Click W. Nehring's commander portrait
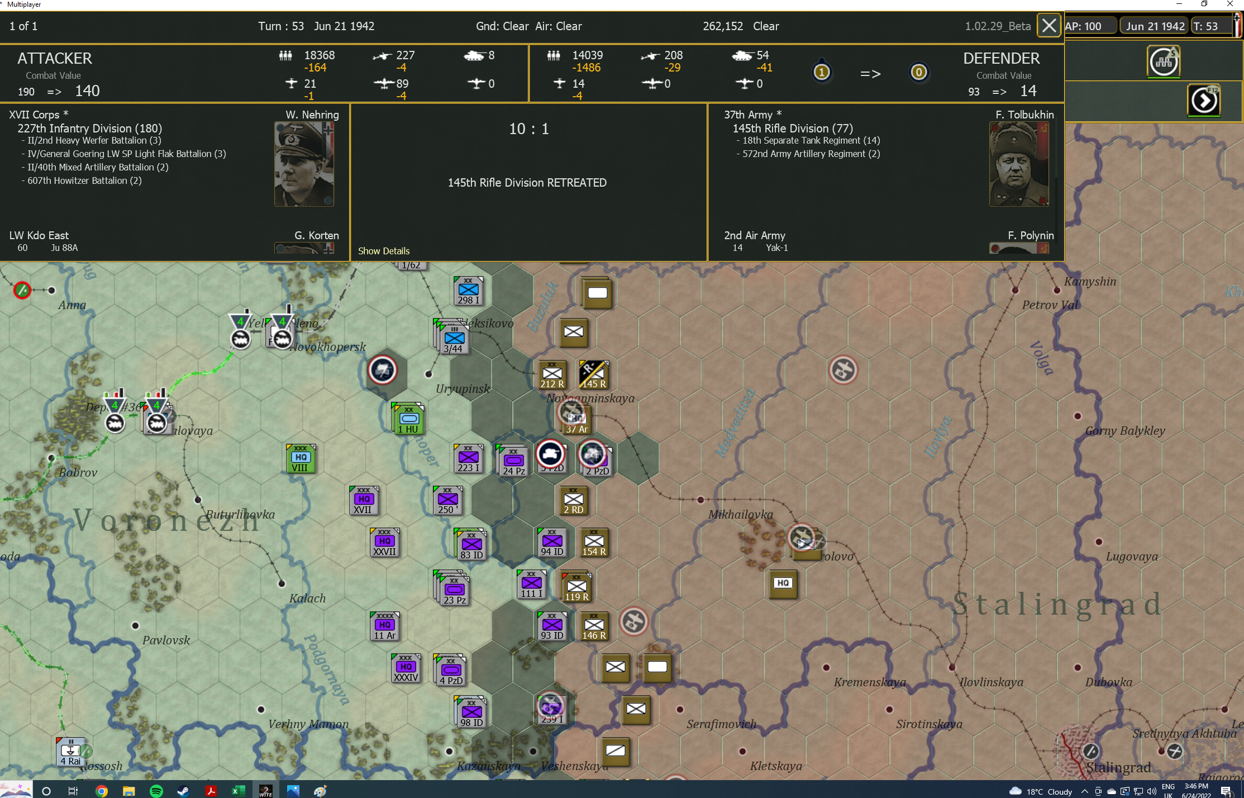The height and width of the screenshot is (798, 1244). (304, 164)
